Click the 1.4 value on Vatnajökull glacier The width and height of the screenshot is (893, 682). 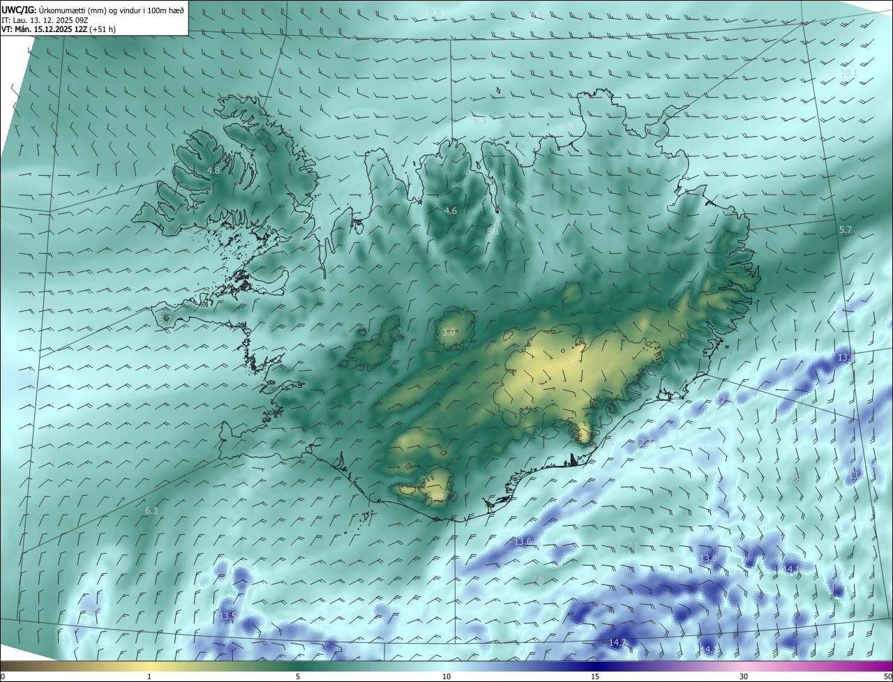point(573,363)
